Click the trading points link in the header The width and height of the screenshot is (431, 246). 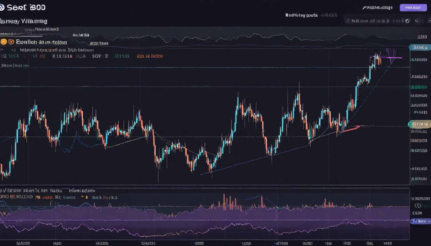(x=301, y=15)
